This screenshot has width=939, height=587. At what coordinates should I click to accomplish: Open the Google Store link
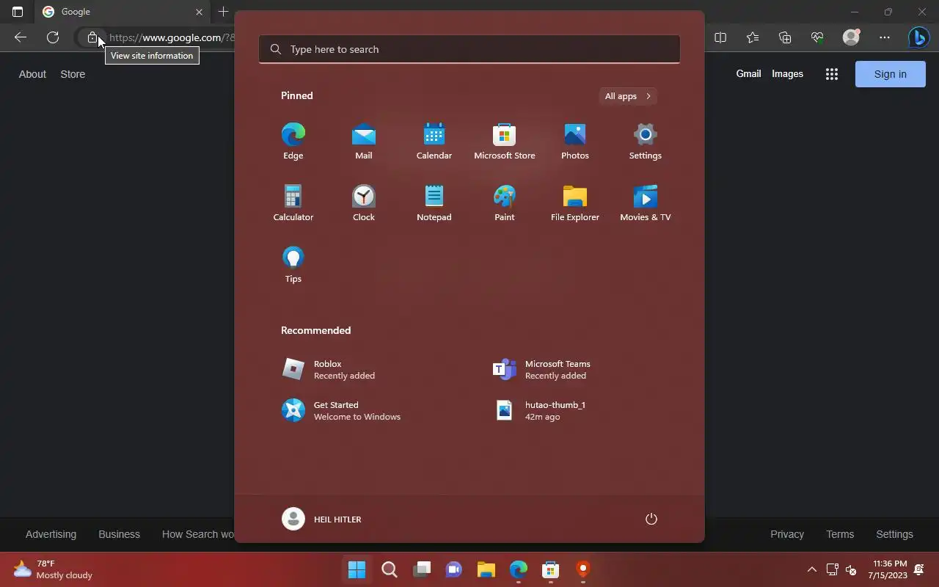coord(73,74)
